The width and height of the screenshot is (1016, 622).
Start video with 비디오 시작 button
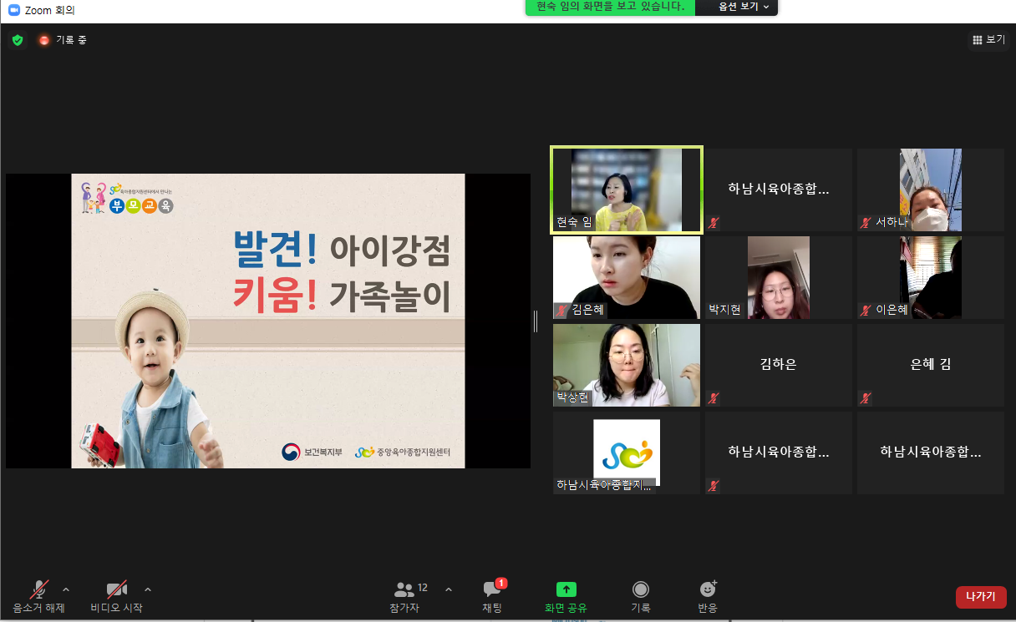tap(116, 597)
